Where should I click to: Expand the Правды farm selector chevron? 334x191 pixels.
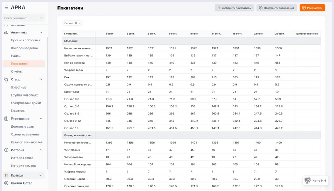[41, 175]
